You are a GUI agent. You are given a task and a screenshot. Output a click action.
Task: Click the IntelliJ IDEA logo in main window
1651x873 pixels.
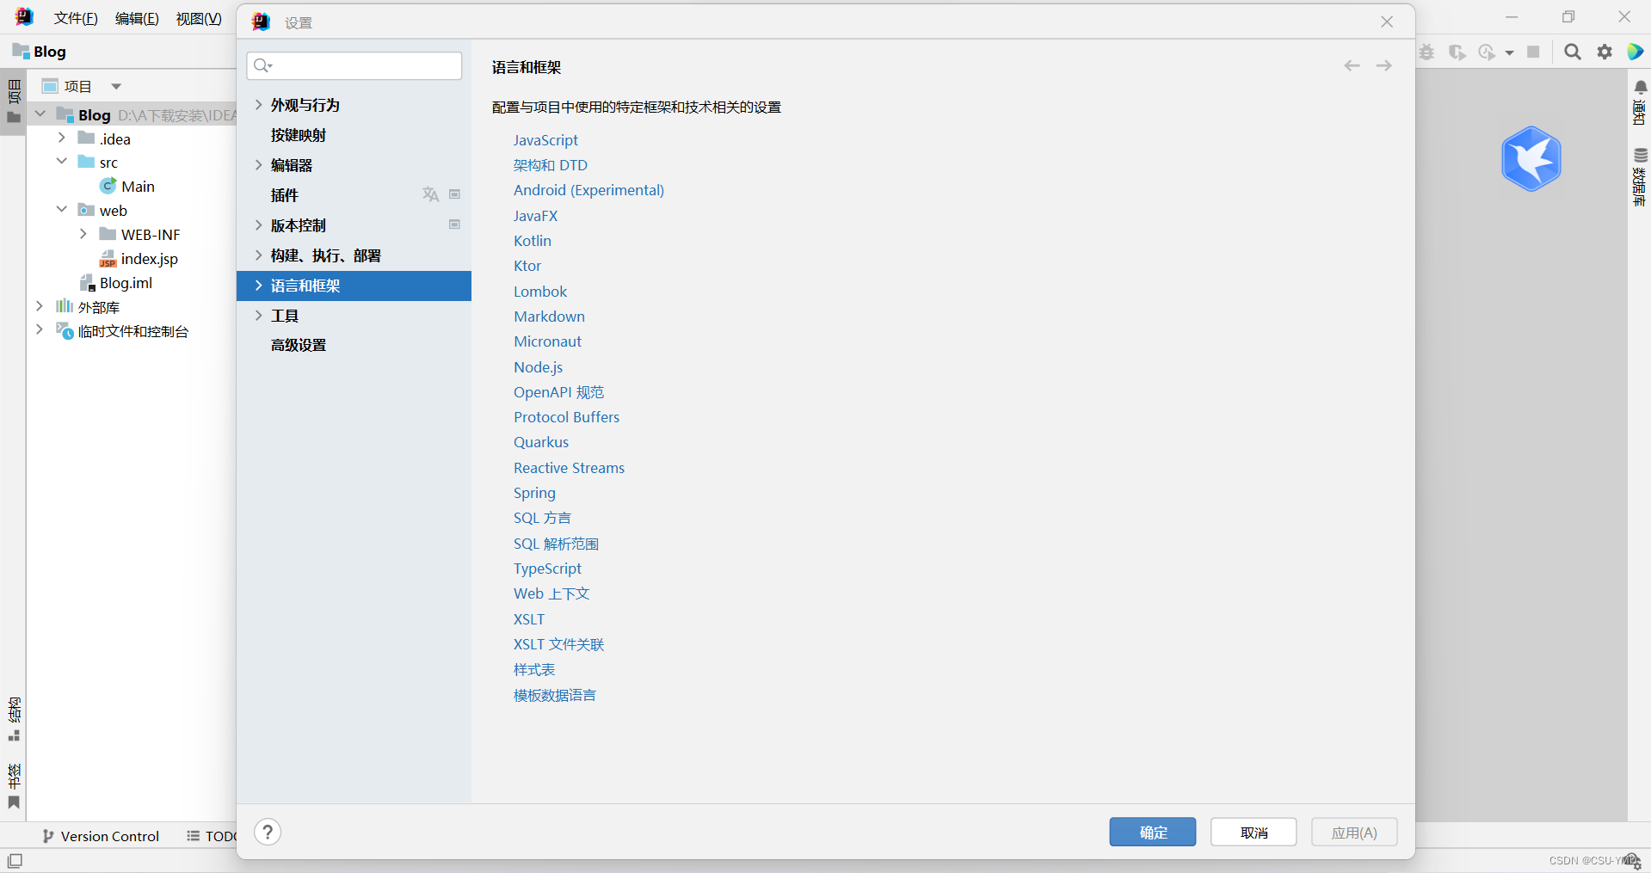(x=24, y=16)
